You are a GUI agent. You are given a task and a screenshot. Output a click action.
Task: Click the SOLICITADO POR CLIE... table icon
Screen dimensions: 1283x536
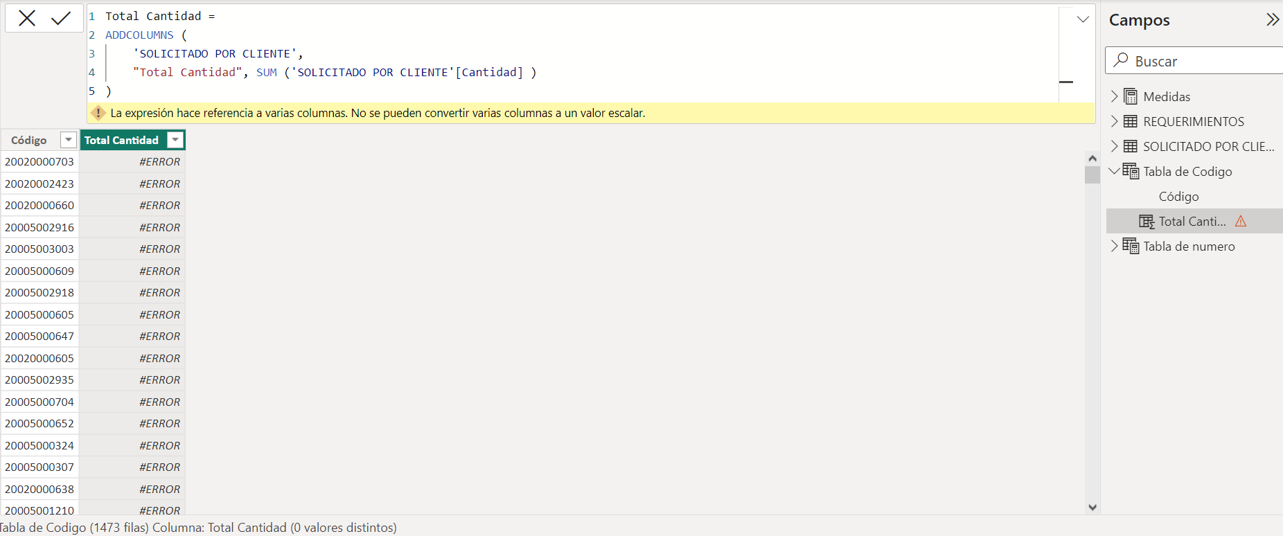tap(1131, 146)
